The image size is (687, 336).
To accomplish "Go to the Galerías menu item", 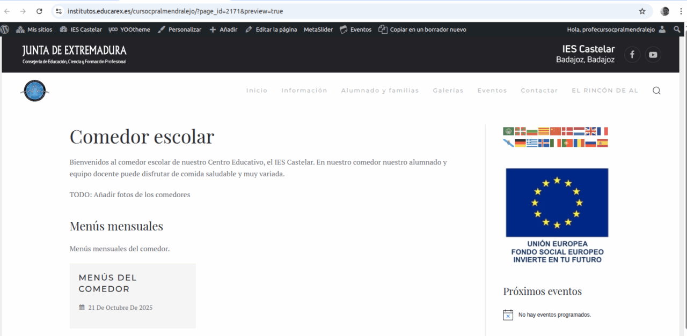I will (448, 91).
